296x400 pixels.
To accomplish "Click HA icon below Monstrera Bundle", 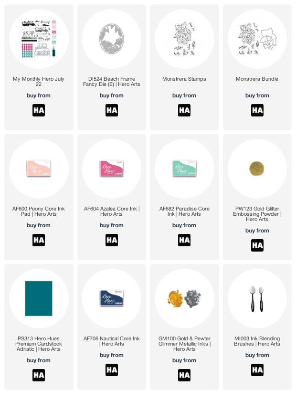I will click(257, 110).
